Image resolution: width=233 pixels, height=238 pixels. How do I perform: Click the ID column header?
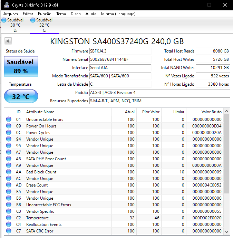pyautogui.click(x=19, y=112)
